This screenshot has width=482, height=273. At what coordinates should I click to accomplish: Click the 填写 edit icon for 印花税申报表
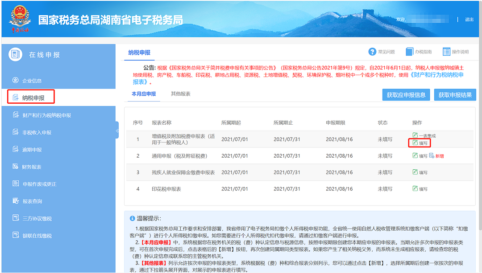point(415,188)
